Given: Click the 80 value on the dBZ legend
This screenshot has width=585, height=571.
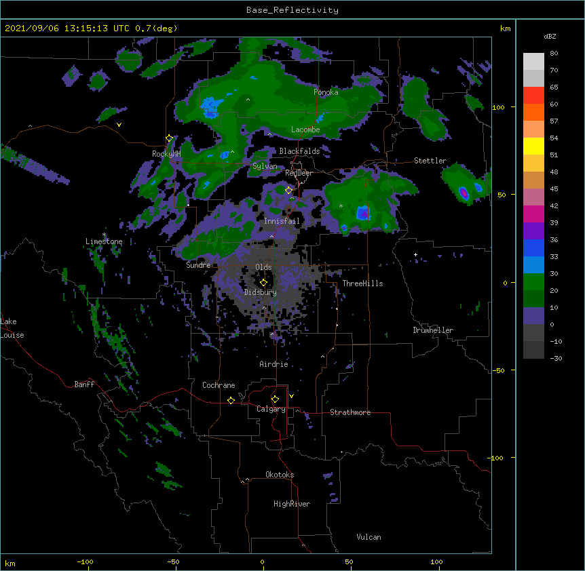Looking at the screenshot, I should click(554, 54).
